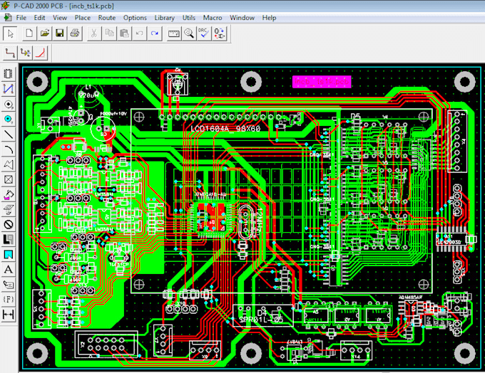This screenshot has width=485, height=373.
Task: Click the D4 SPR01L-05 component
Action: (262, 315)
